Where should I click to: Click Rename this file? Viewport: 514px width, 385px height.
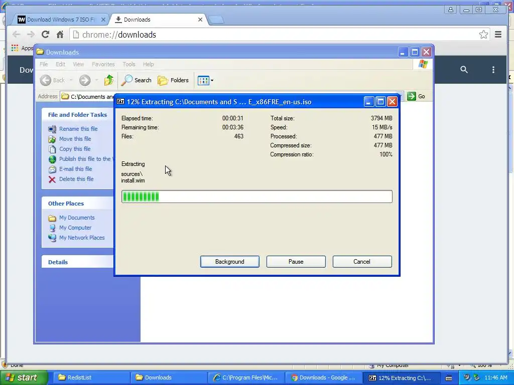pyautogui.click(x=78, y=129)
